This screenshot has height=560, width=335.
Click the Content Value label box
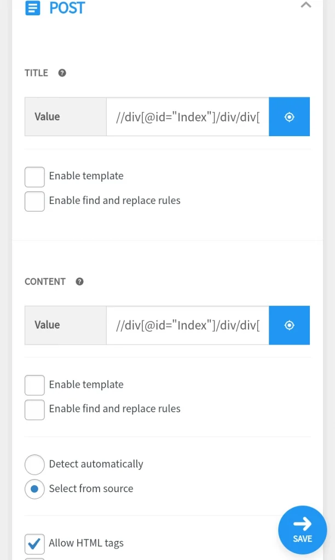point(66,325)
